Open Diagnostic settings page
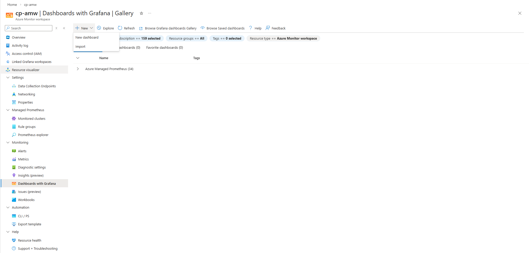This screenshot has height=253, width=529. click(32, 167)
